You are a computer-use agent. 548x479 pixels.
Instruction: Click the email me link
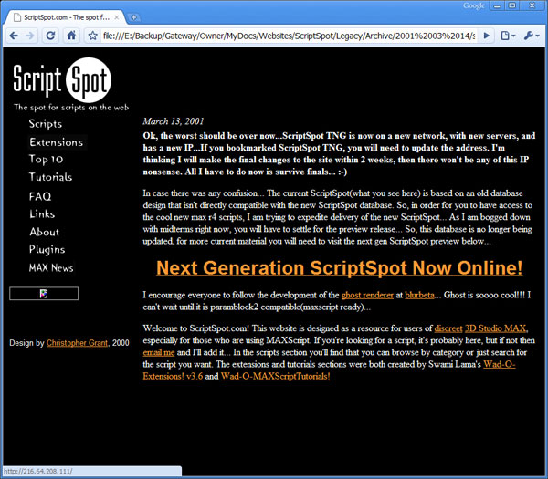click(x=159, y=352)
